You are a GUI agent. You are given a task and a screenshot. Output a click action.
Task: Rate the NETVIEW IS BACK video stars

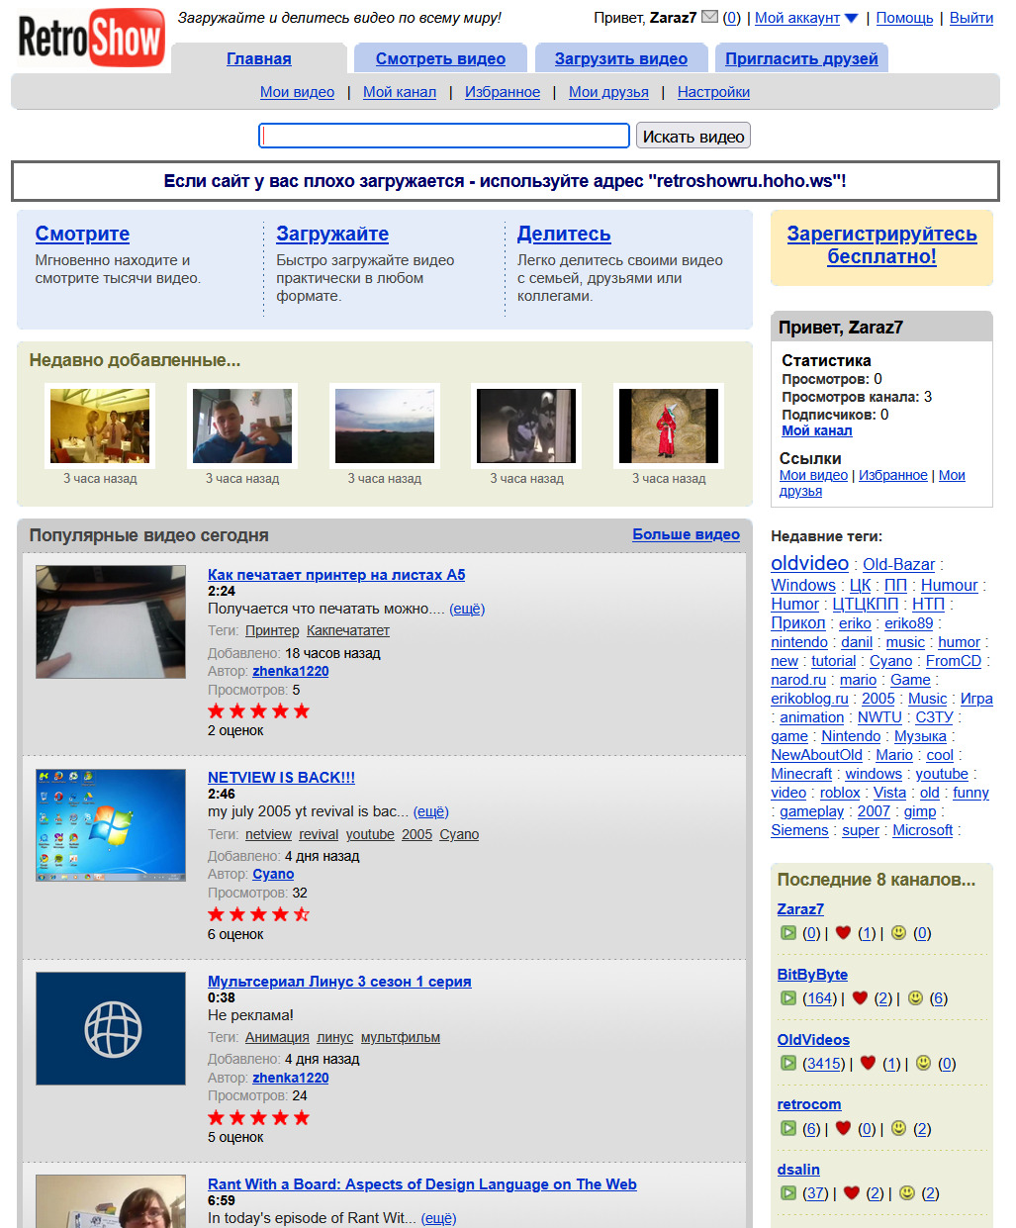point(258,914)
